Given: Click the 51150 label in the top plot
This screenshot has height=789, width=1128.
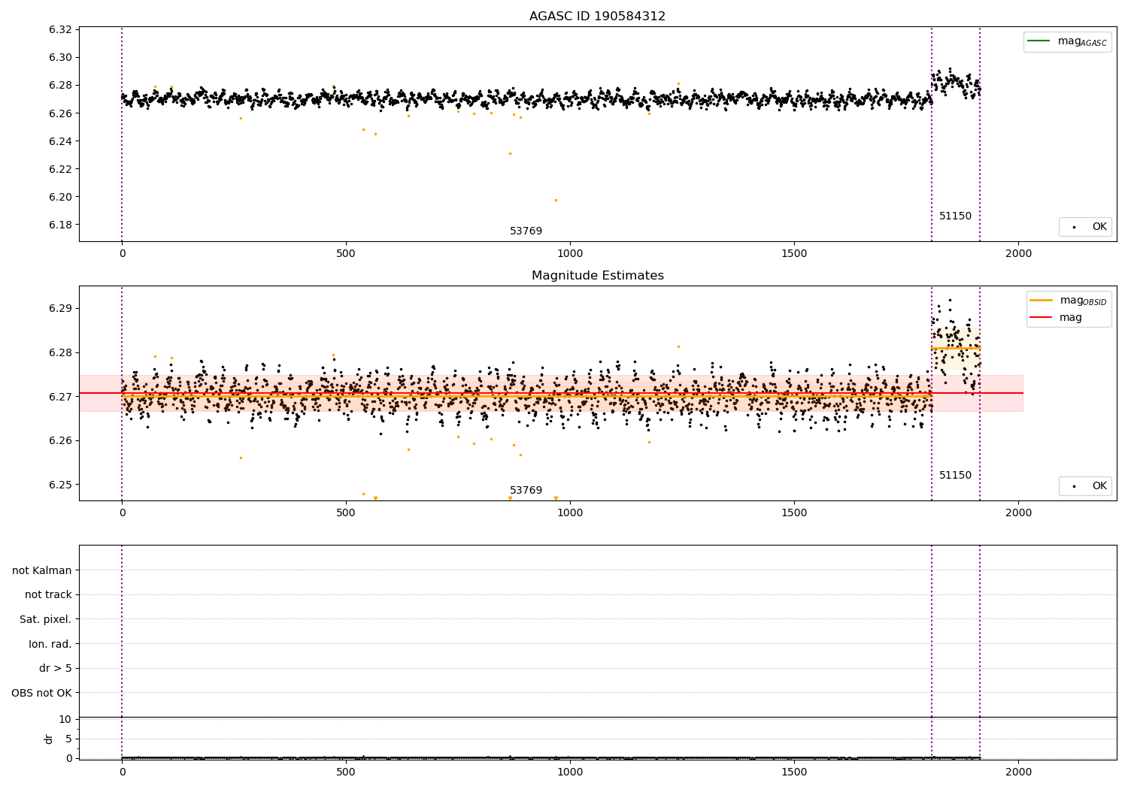Looking at the screenshot, I should point(955,216).
